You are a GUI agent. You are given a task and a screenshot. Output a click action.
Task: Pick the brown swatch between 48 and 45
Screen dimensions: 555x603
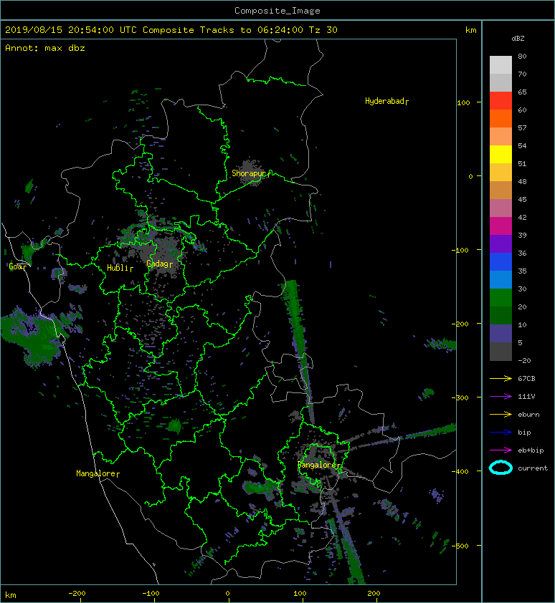point(501,190)
